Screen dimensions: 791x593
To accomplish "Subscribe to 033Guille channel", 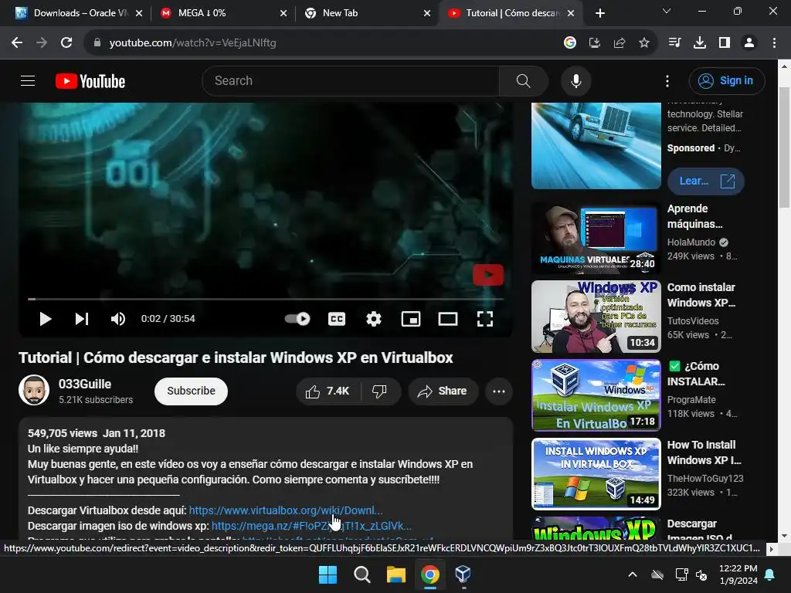I will coord(191,391).
